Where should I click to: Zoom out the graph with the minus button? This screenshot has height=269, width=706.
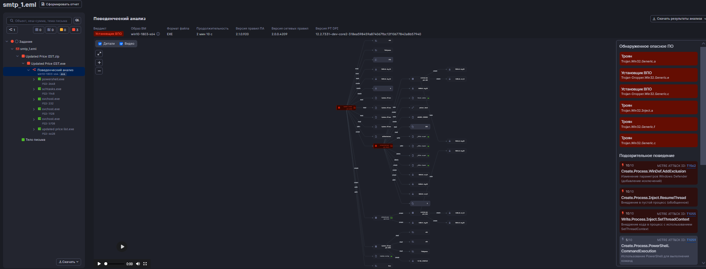click(x=99, y=71)
